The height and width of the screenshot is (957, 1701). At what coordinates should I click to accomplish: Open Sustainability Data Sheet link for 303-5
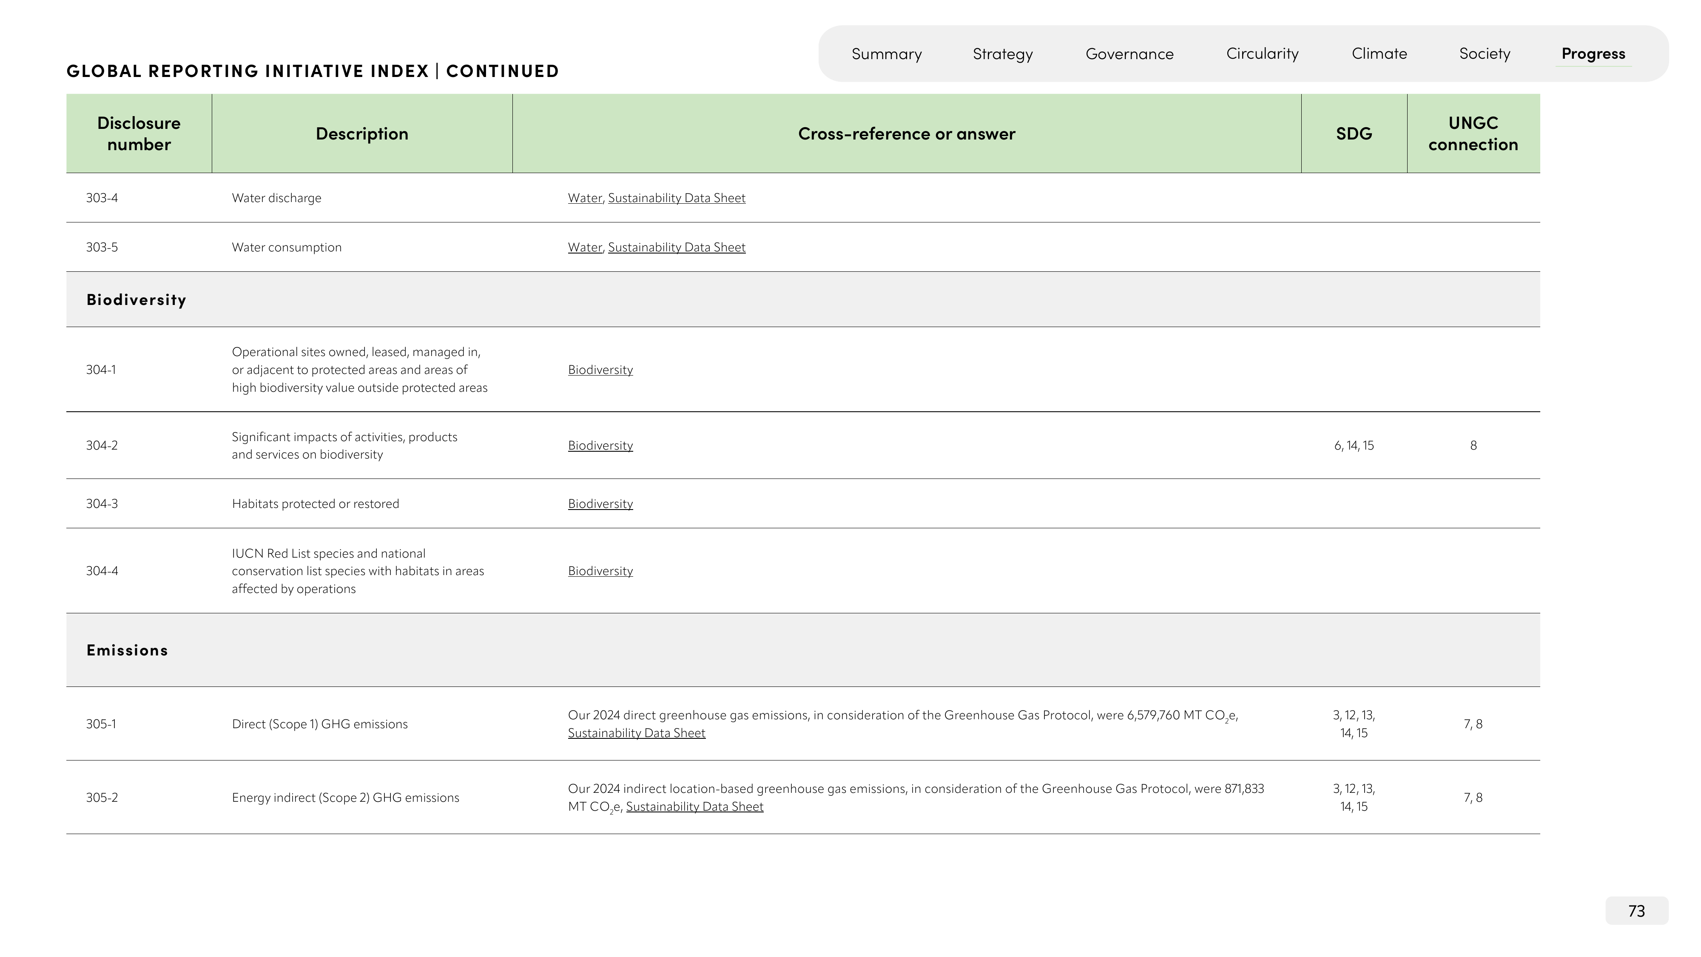coord(676,247)
